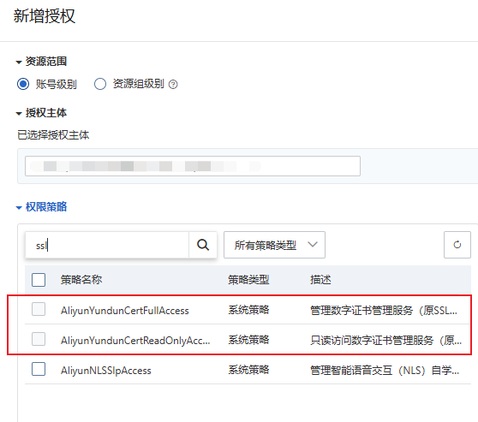Click the AliyunNLSSlpAccess policy name
Viewport: 478px width, 422px height.
pyautogui.click(x=105, y=371)
